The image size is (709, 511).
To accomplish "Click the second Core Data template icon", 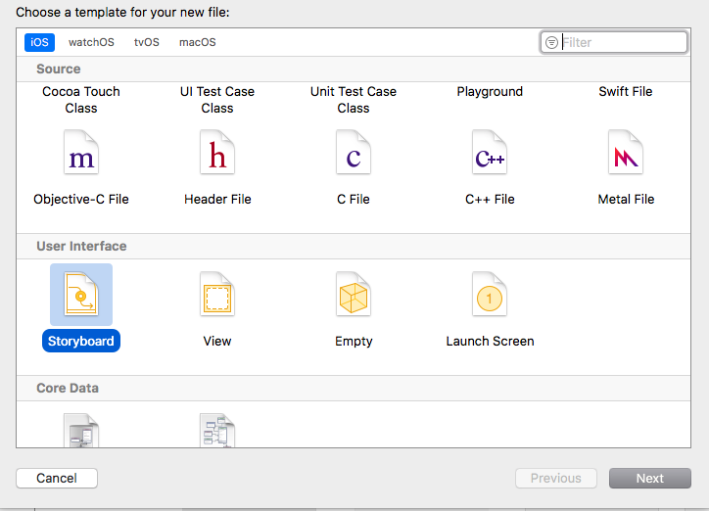I will pyautogui.click(x=216, y=431).
